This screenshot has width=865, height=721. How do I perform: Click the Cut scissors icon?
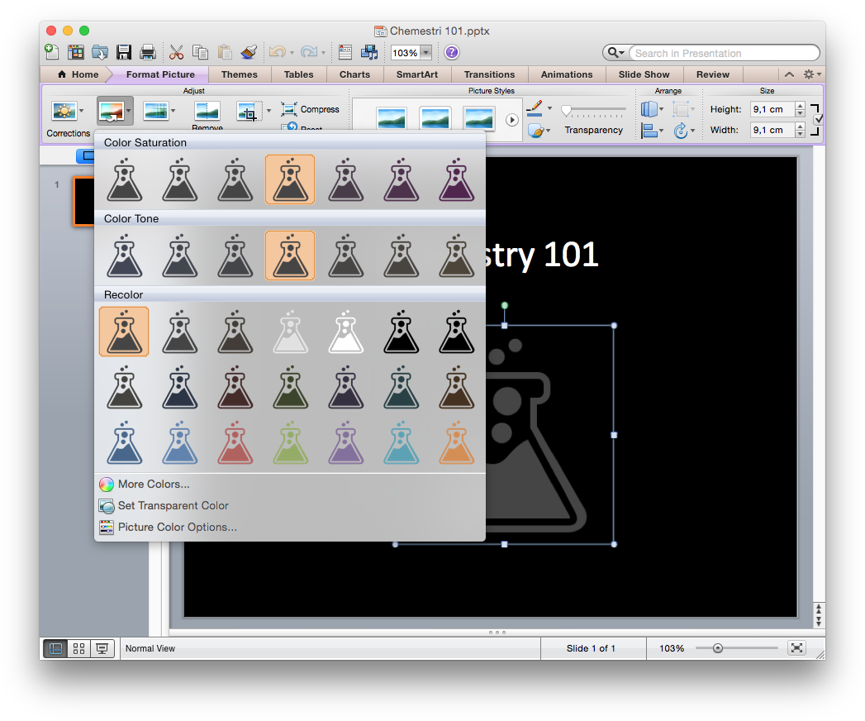pos(176,52)
